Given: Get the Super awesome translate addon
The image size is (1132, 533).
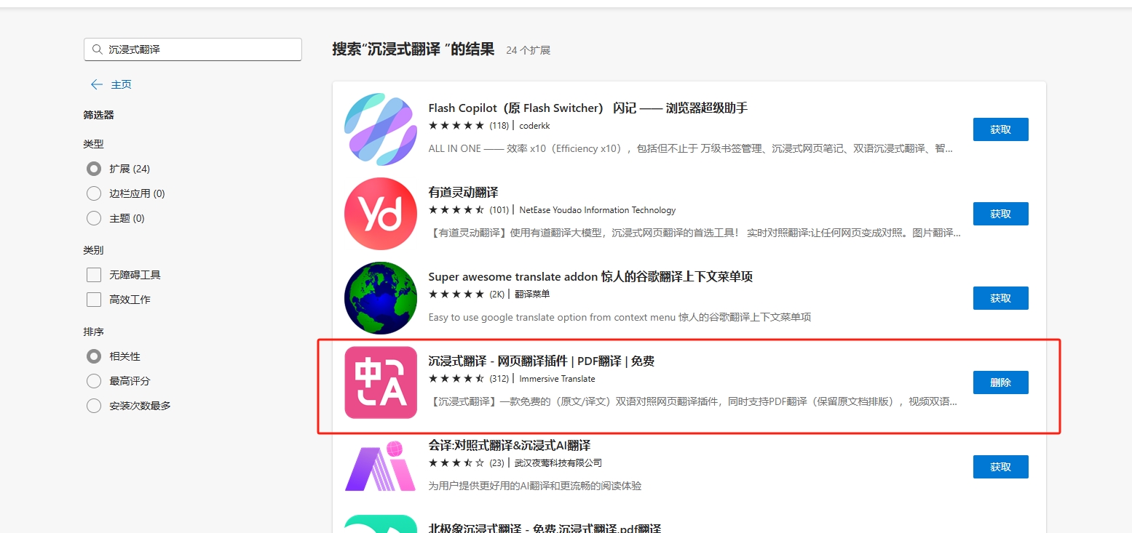Looking at the screenshot, I should pos(1001,298).
